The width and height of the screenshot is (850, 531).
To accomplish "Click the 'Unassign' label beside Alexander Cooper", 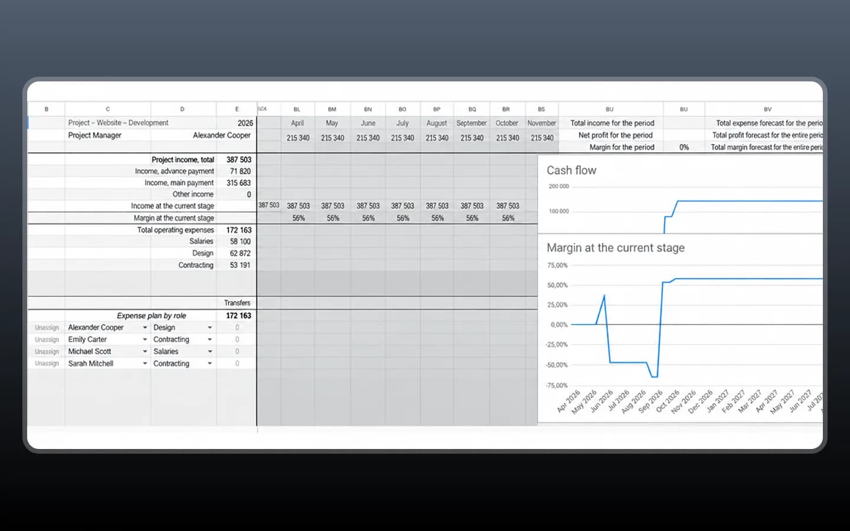I will click(47, 327).
